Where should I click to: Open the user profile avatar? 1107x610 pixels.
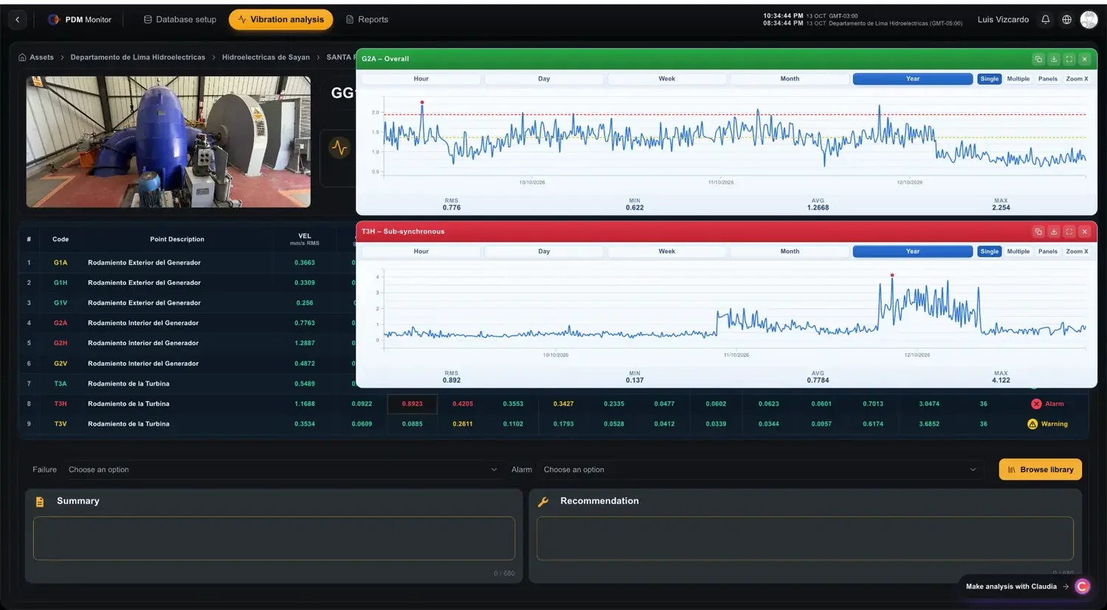pos(1089,20)
